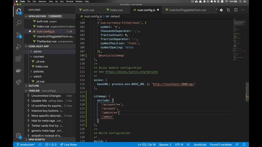Open the Terminal menu
This screenshot has width=262, height=147.
coord(70,2)
